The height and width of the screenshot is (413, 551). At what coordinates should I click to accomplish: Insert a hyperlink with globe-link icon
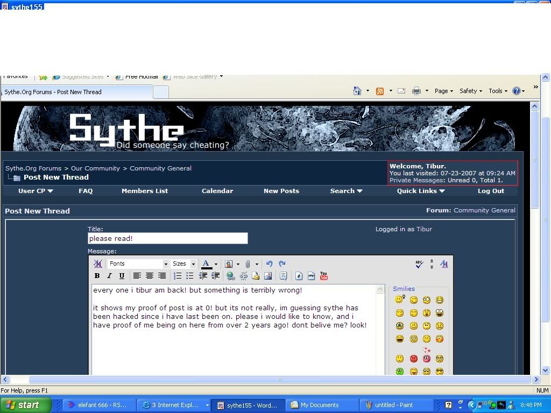(230, 276)
